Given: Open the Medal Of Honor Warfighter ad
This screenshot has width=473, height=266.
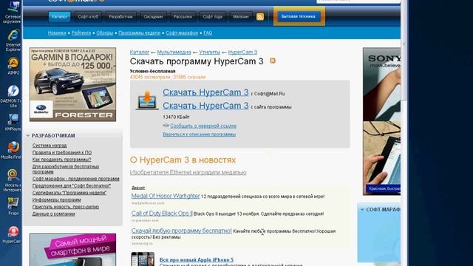Looking at the screenshot, I should (x=166, y=196).
